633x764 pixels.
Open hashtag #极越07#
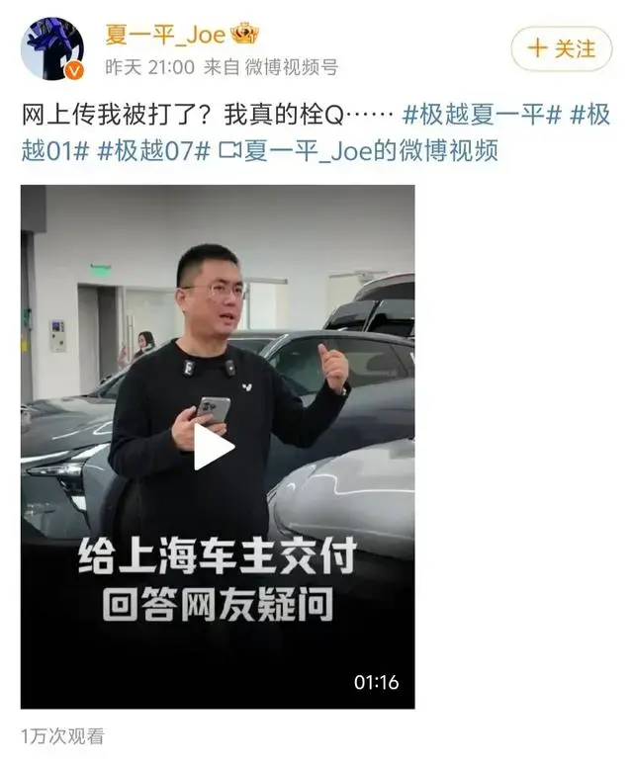tap(153, 150)
